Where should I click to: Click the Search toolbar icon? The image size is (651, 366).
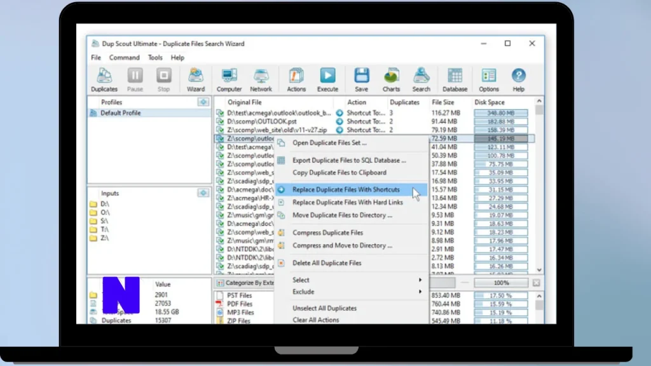421,79
